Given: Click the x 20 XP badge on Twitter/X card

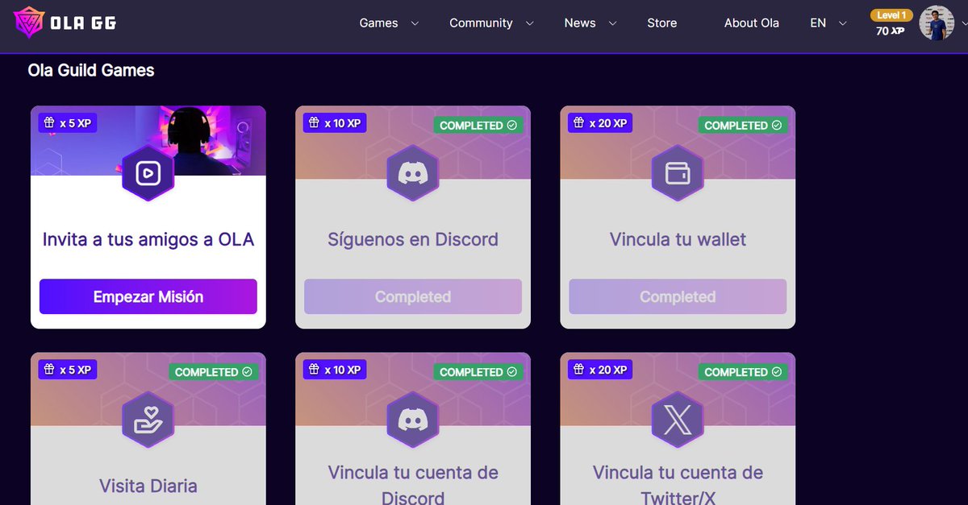Looking at the screenshot, I should [x=599, y=370].
